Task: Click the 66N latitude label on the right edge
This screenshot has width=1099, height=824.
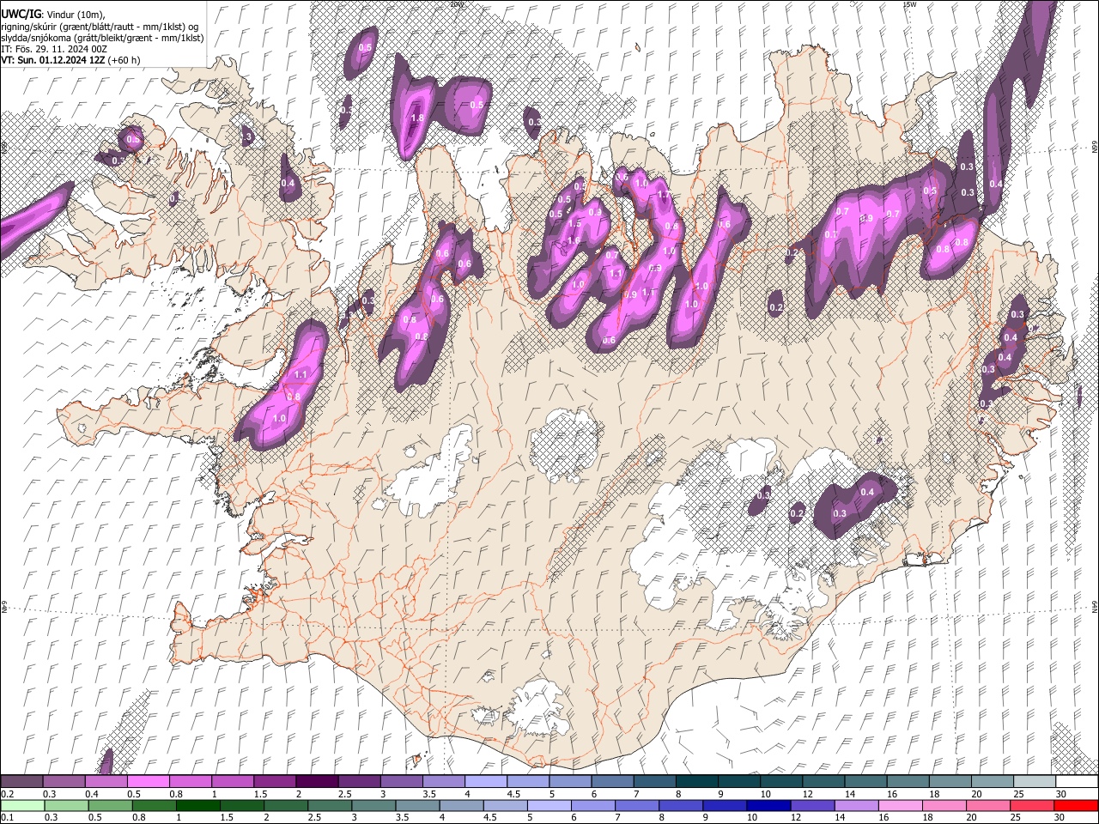Action: coord(1094,148)
